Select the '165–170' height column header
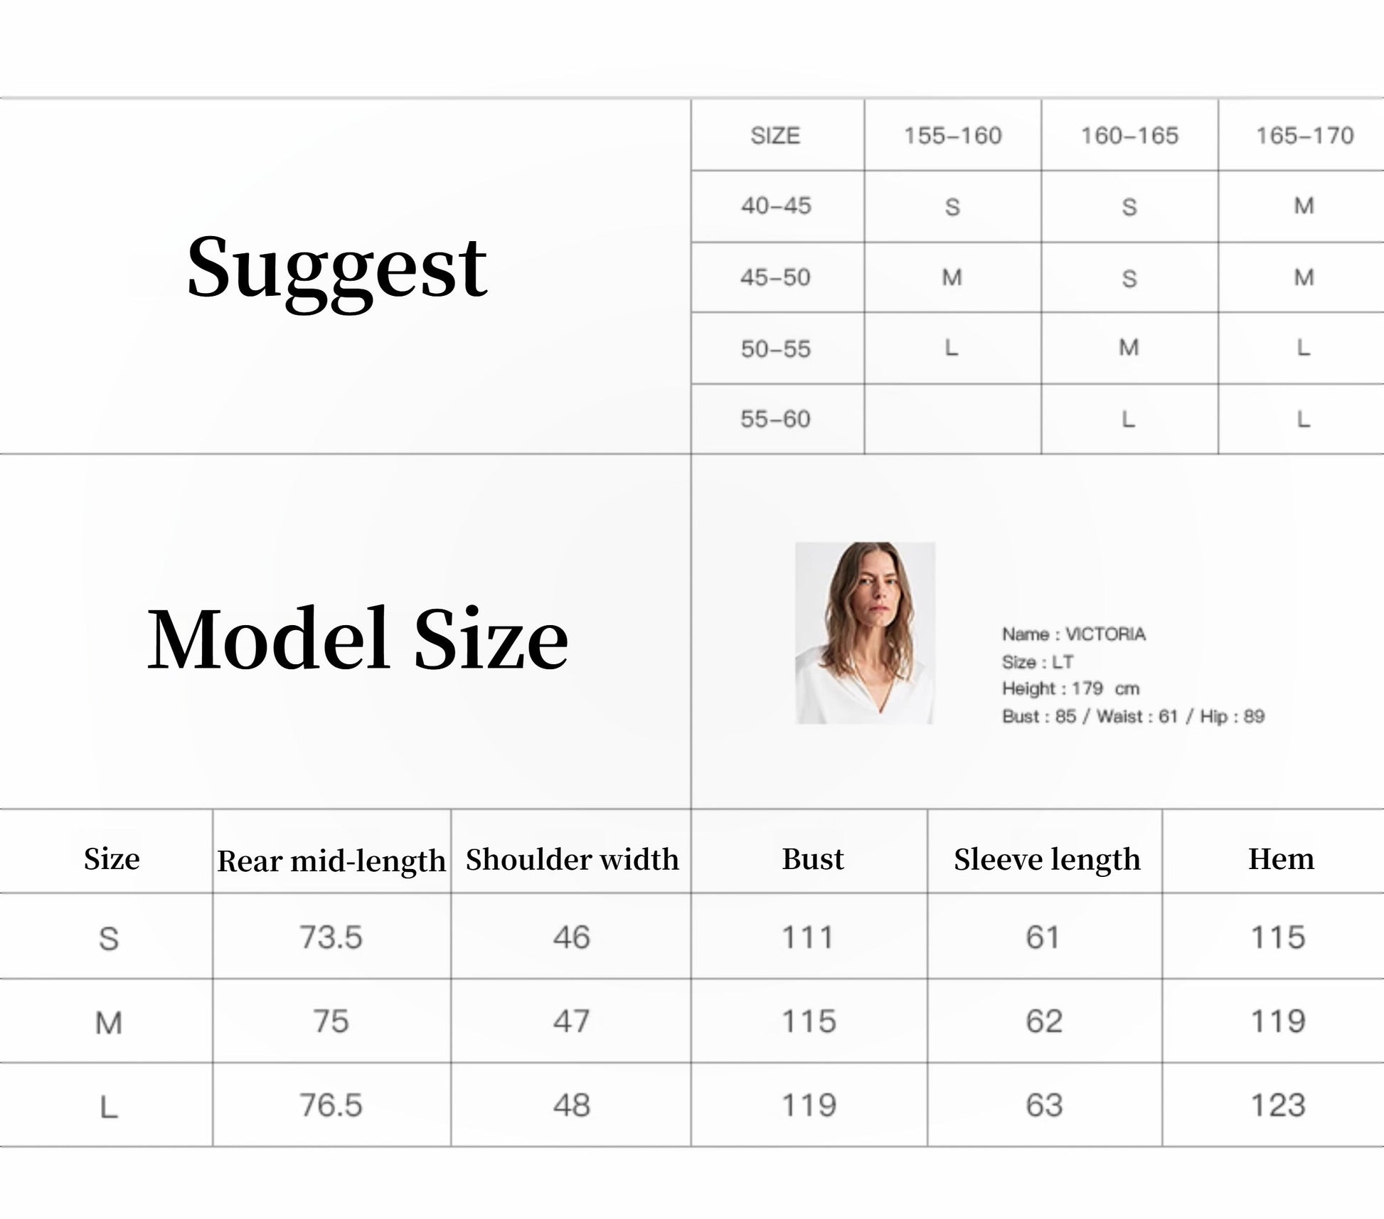1384x1219 pixels. point(1304,135)
